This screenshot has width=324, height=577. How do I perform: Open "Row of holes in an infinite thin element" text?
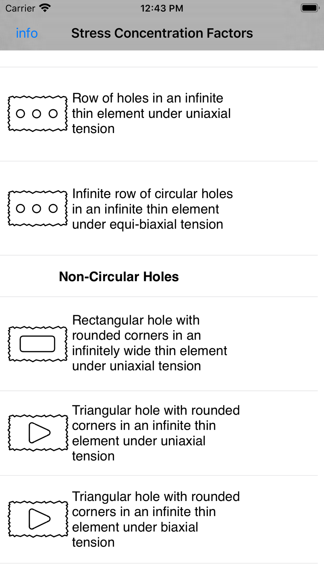pos(151,113)
